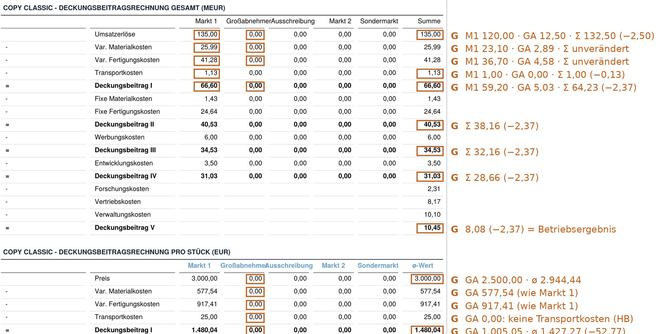Select the 'Preis' row label

[x=102, y=278]
